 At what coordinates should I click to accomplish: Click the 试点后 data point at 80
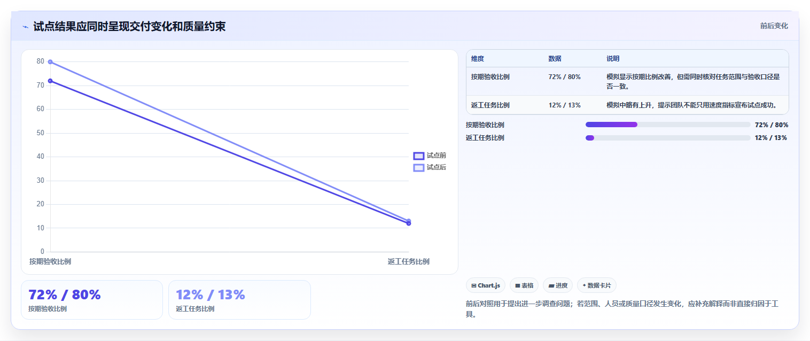[50, 62]
